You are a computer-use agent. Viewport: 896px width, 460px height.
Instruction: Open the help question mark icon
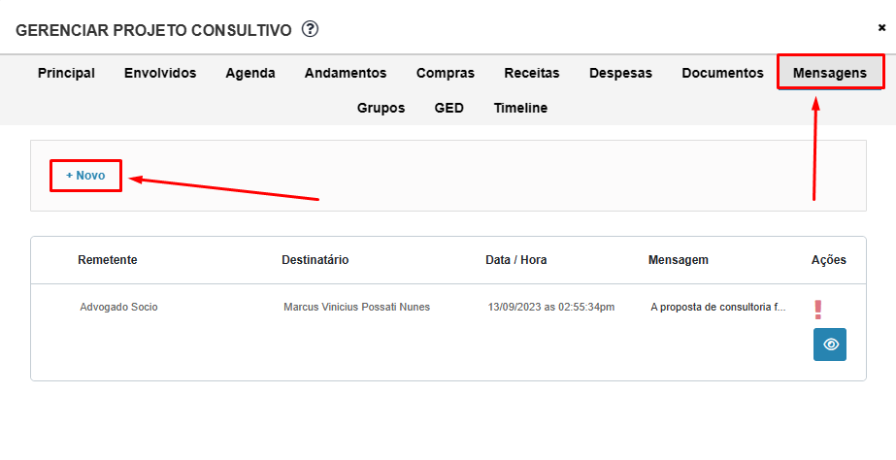pos(310,28)
